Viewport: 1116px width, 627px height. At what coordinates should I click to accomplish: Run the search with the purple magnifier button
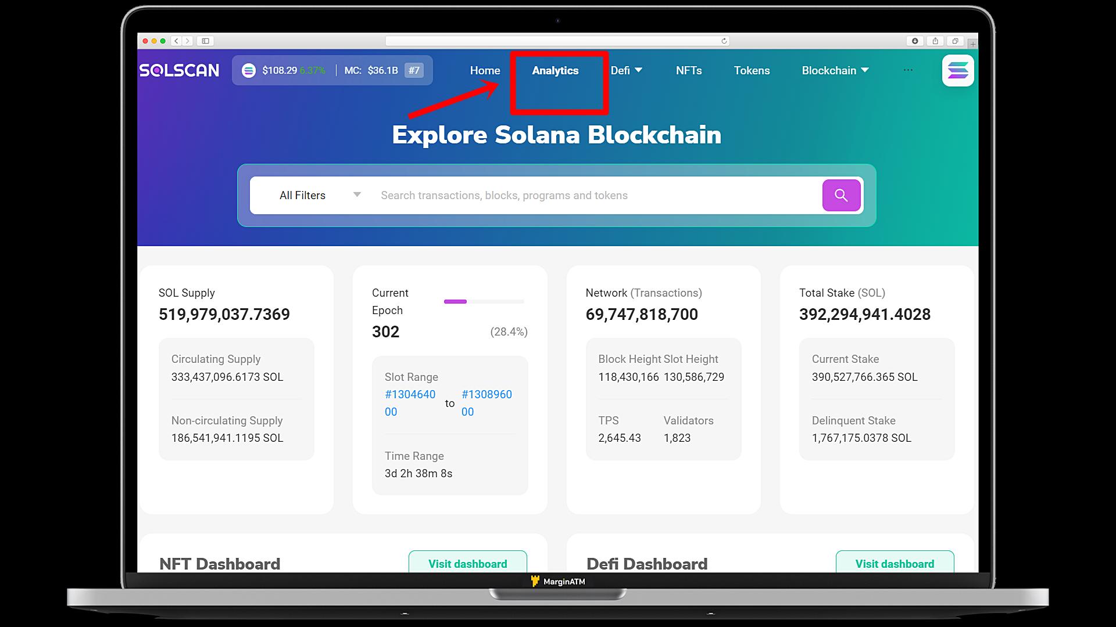pos(841,195)
